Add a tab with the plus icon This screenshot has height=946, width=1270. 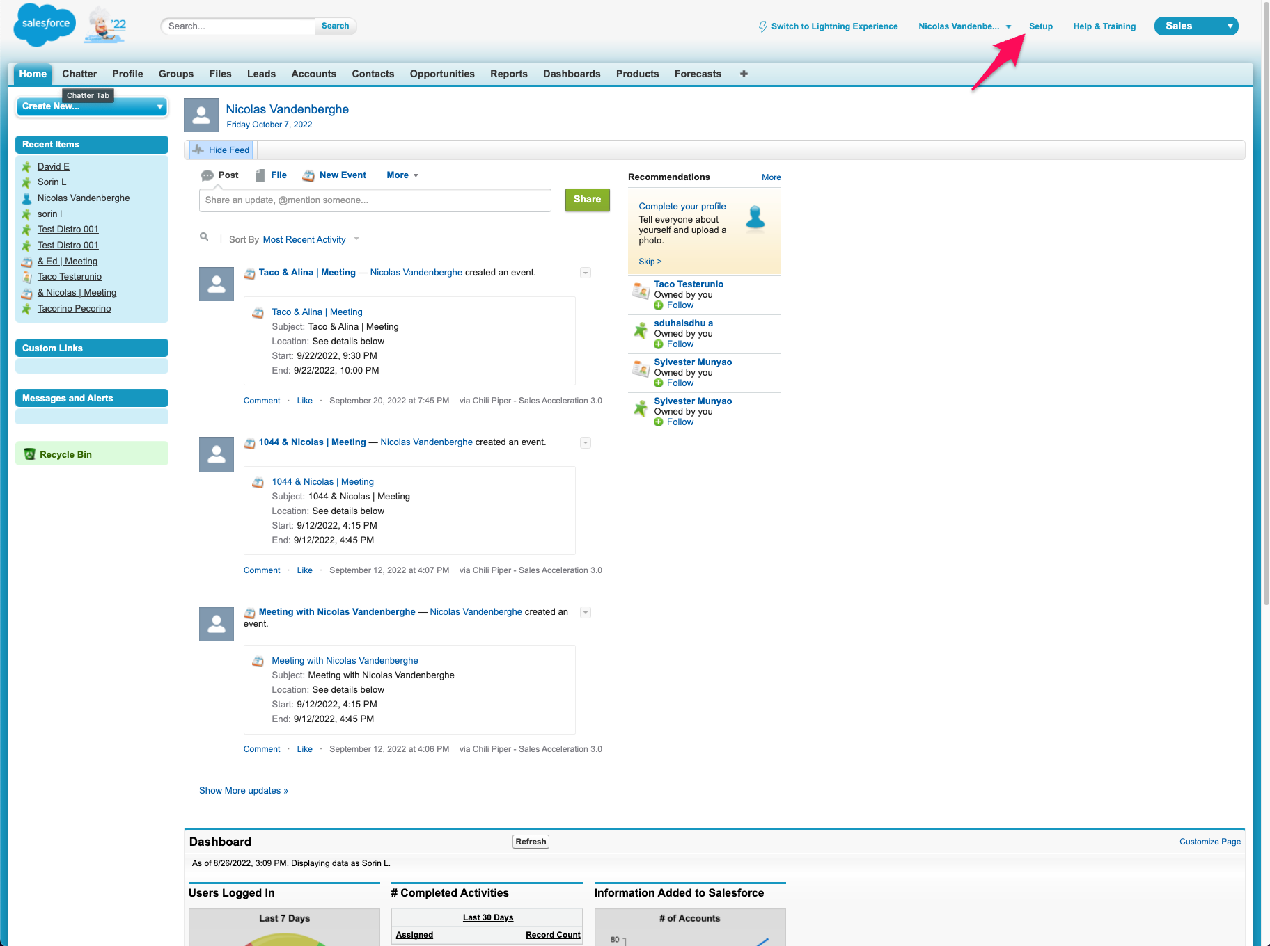coord(744,74)
